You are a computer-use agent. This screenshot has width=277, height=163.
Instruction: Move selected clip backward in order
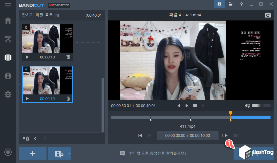pyautogui.click(x=35, y=138)
